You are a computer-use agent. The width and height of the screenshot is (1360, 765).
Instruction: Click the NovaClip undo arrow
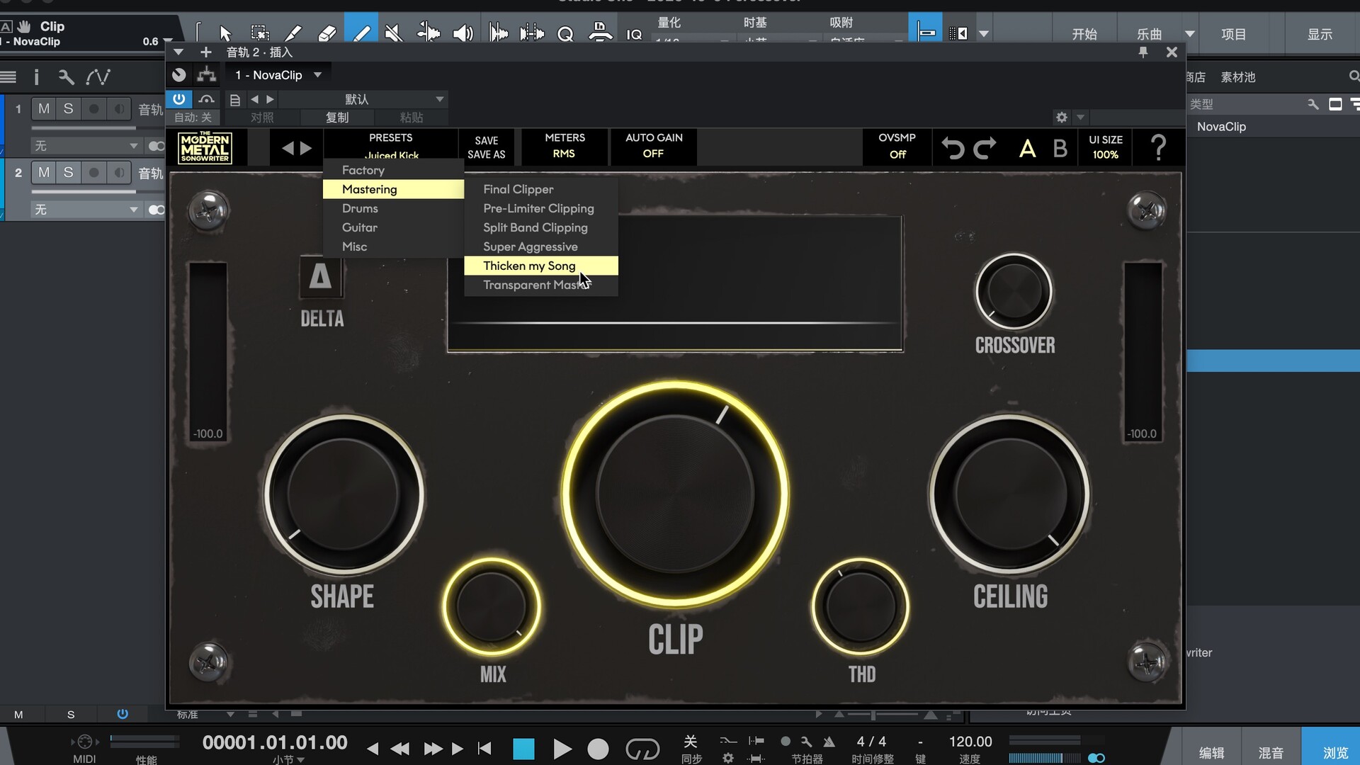coord(953,148)
